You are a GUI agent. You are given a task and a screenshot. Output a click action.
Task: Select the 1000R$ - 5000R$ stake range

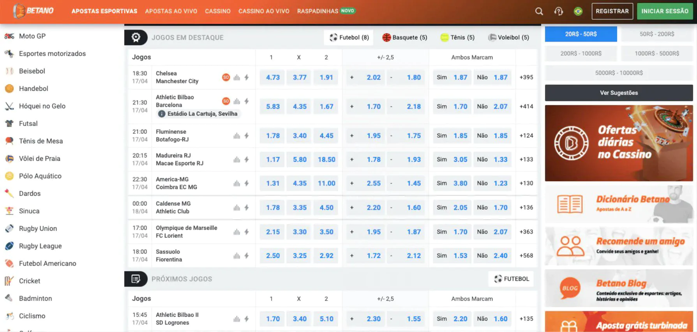[x=657, y=54]
